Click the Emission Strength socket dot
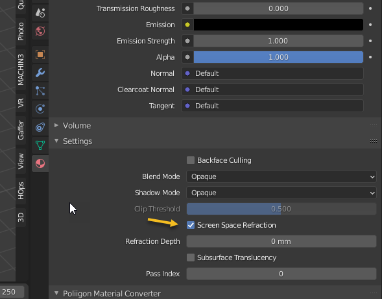 pyautogui.click(x=187, y=41)
